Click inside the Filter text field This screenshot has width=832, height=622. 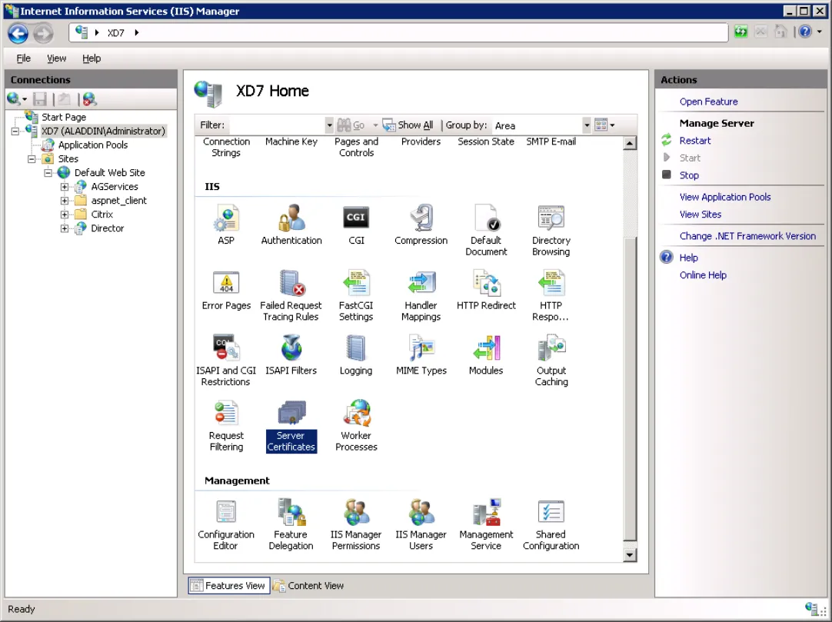(276, 125)
